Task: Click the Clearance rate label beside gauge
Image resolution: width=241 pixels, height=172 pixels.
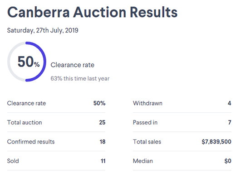Action: coord(73,65)
